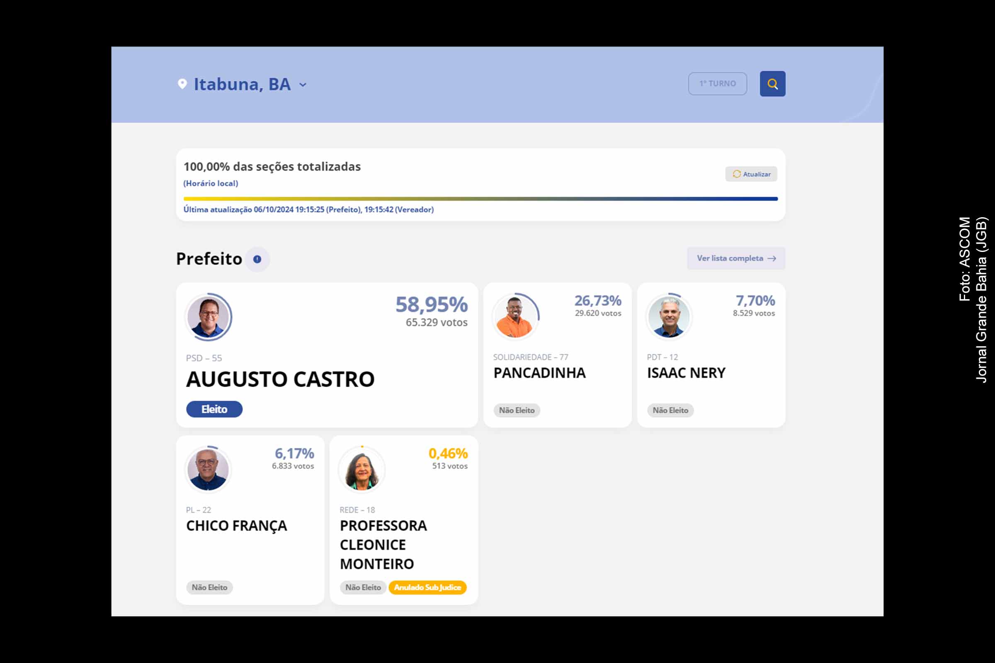
Task: Expand the Itabuna, BA city dropdown chevron
Action: (x=303, y=85)
